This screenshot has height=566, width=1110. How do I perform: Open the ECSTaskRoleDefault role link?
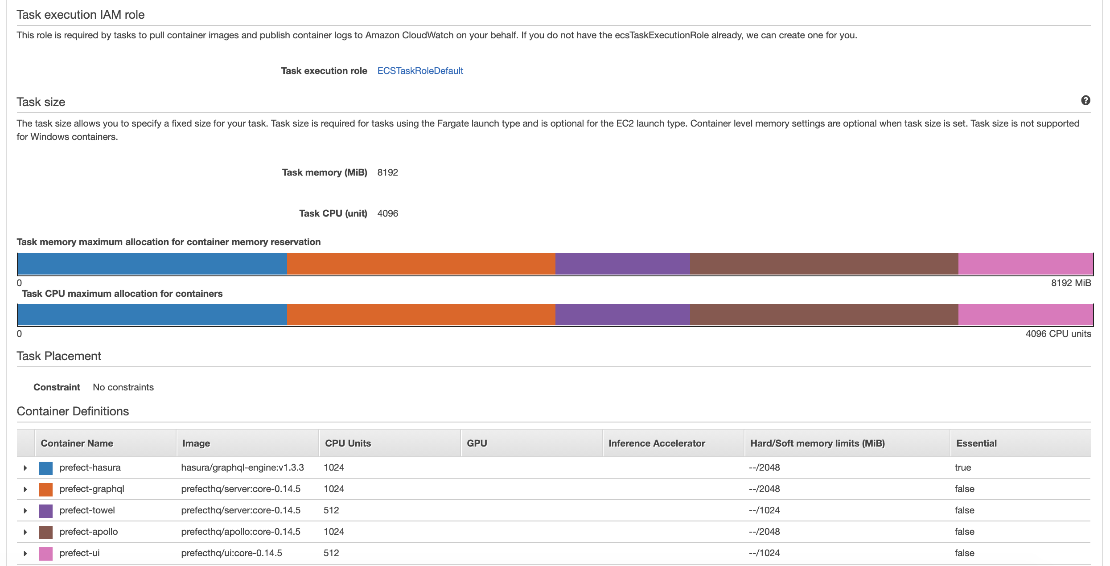[420, 71]
